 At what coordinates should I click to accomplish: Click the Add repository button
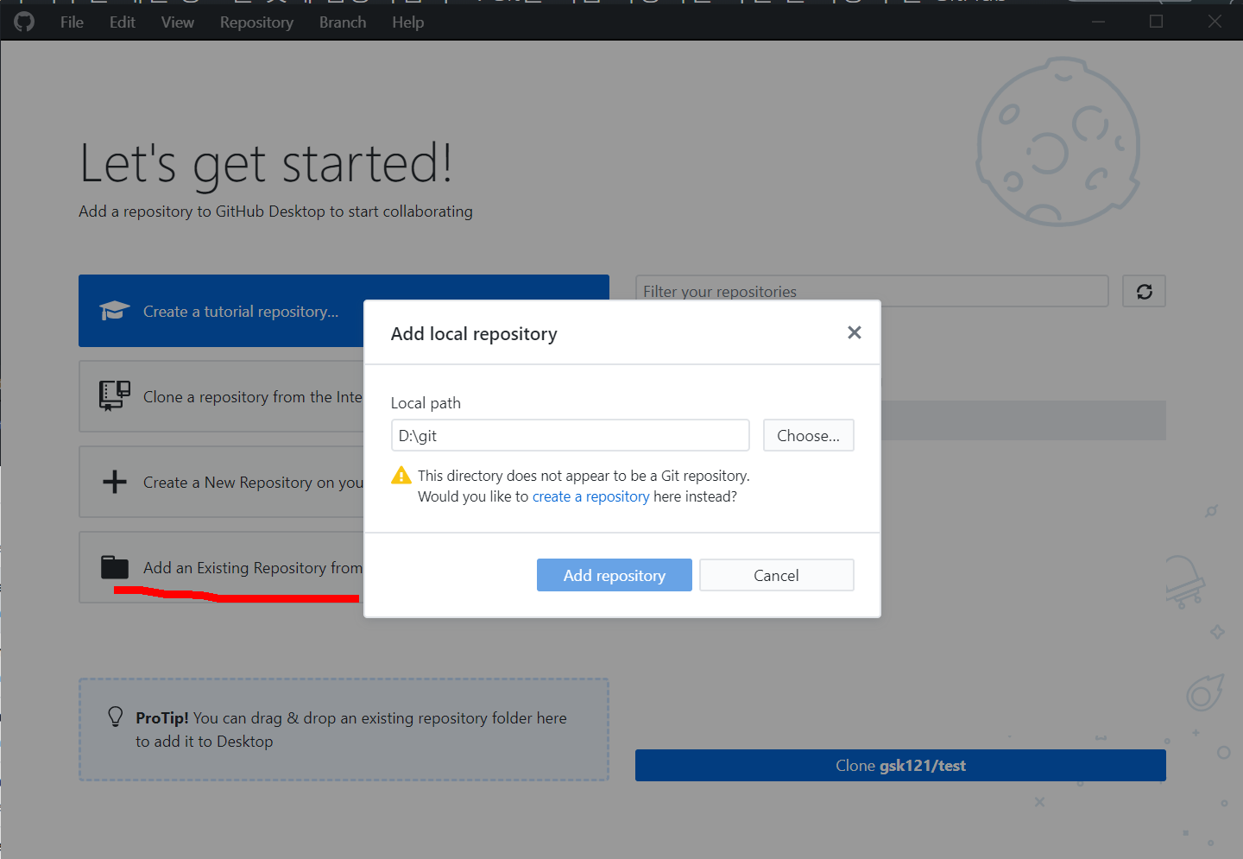click(x=614, y=575)
